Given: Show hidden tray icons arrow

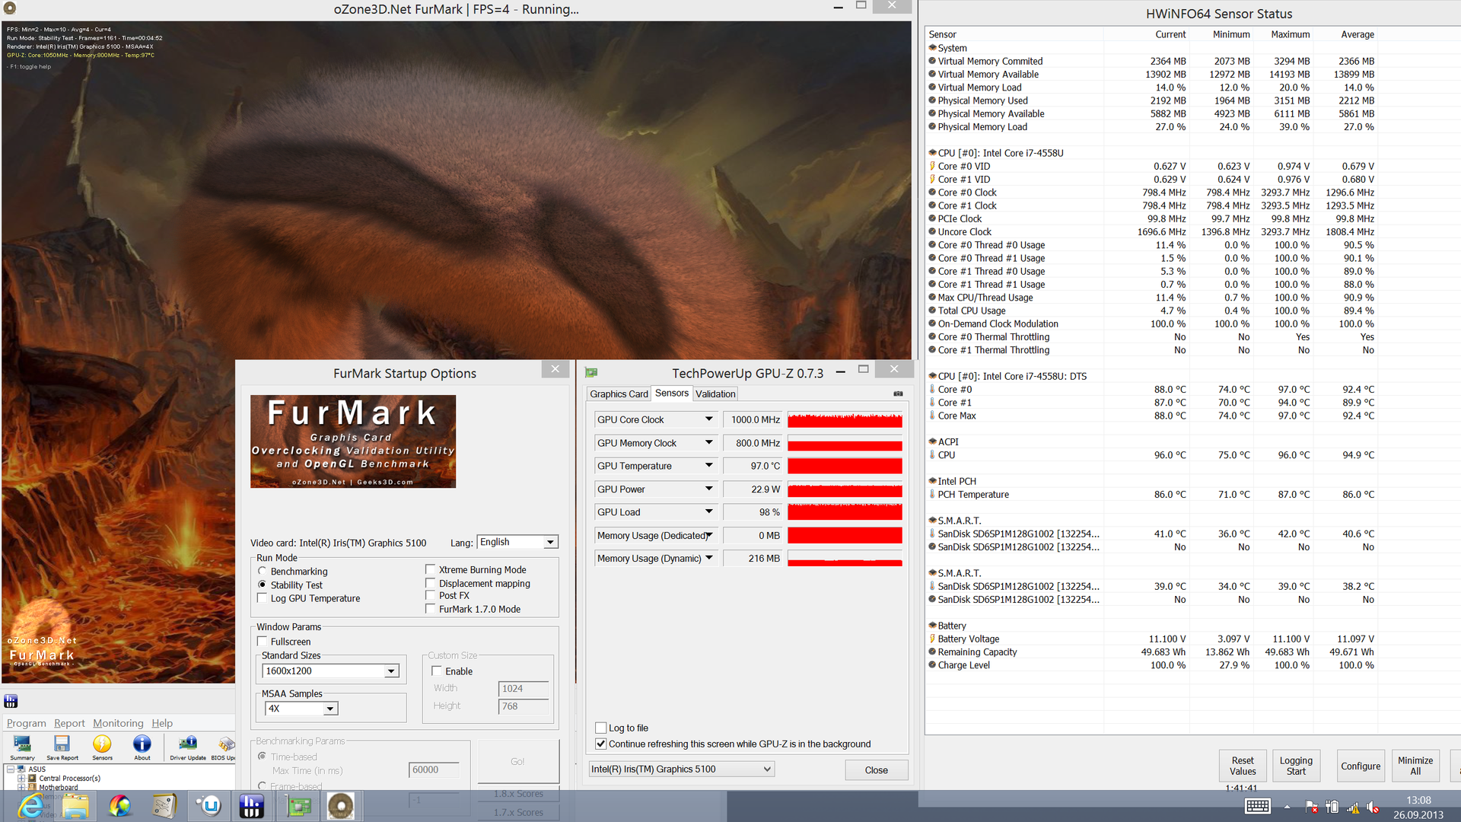Looking at the screenshot, I should click(1287, 807).
